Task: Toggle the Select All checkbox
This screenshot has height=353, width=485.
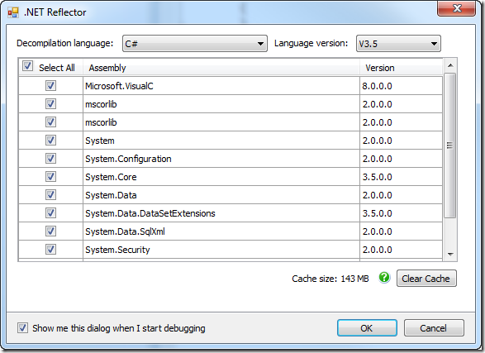Action: [27, 66]
